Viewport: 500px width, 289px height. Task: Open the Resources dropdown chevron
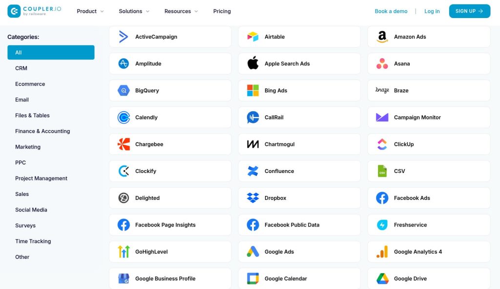click(x=196, y=12)
